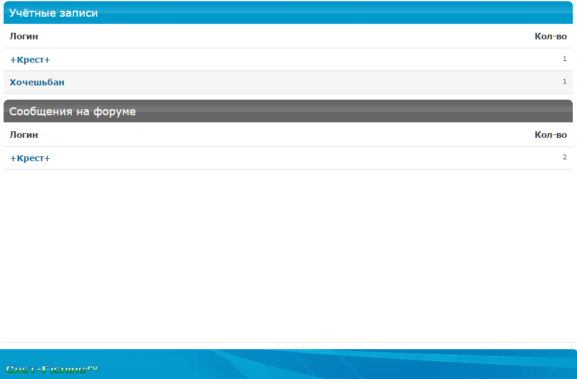Click the gray Сообщения на форуме bar right end
Screen dimensions: 577x379
tap(537, 112)
